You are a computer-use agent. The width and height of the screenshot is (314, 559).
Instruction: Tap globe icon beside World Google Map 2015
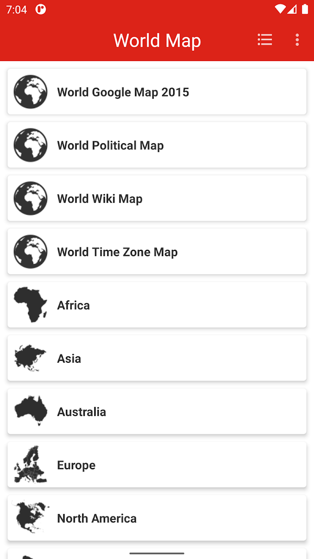point(31,92)
